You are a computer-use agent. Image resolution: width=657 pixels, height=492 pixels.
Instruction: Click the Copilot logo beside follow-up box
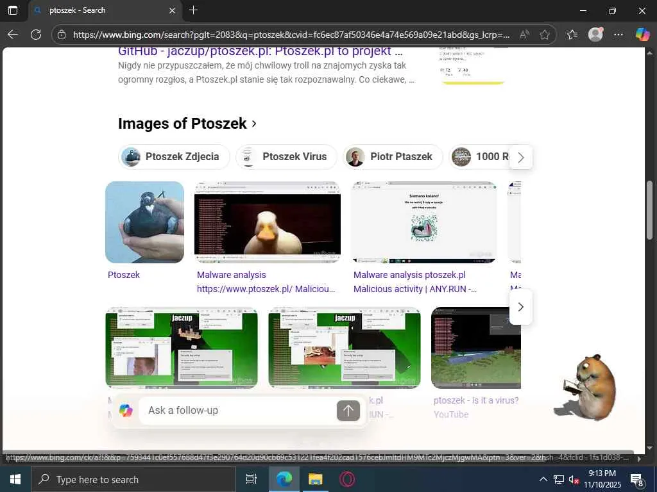pyautogui.click(x=126, y=411)
